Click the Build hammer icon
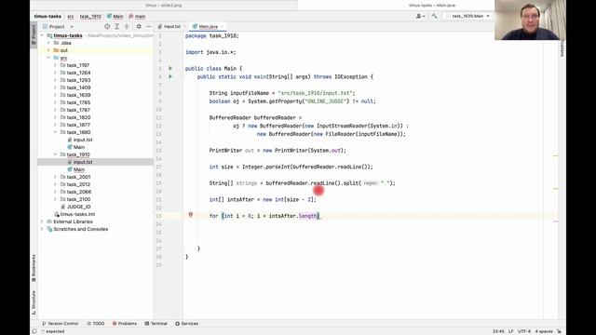Screen dimensions: 596x335 click(435, 16)
